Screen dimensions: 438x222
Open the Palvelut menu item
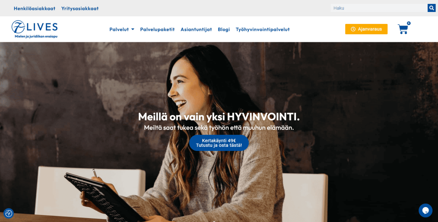click(119, 30)
